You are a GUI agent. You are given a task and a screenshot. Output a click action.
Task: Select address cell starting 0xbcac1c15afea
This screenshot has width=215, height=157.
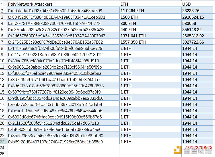click(x=63, y=111)
